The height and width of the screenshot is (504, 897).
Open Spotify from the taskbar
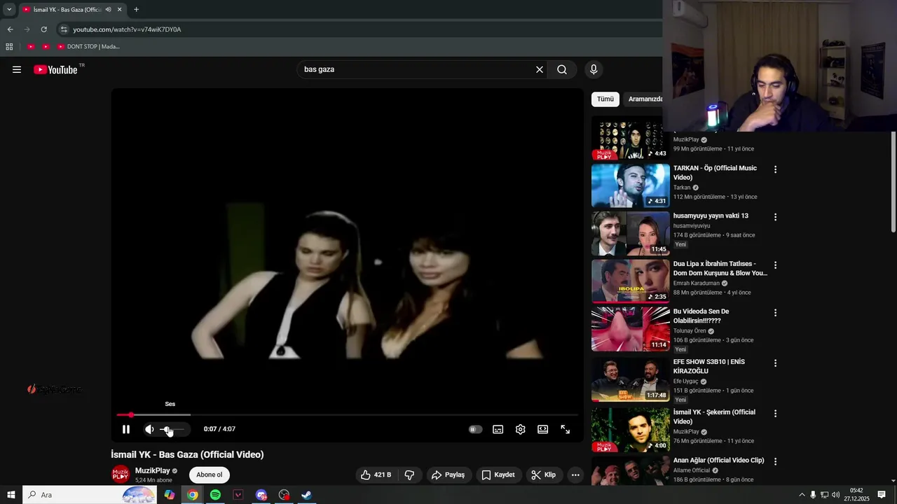tap(215, 495)
